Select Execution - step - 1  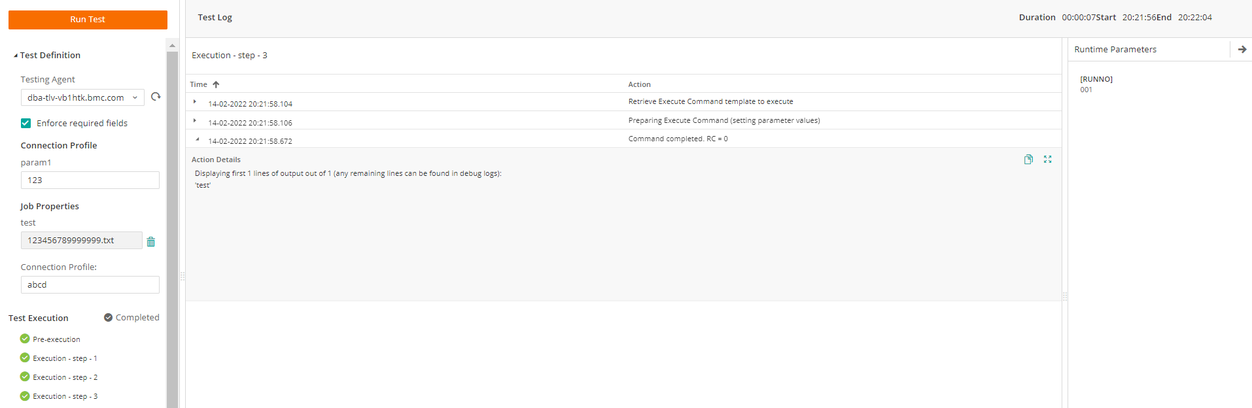[65, 358]
